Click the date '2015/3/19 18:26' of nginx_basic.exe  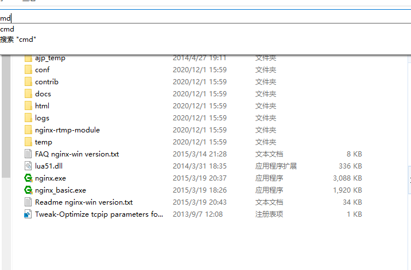click(200, 190)
